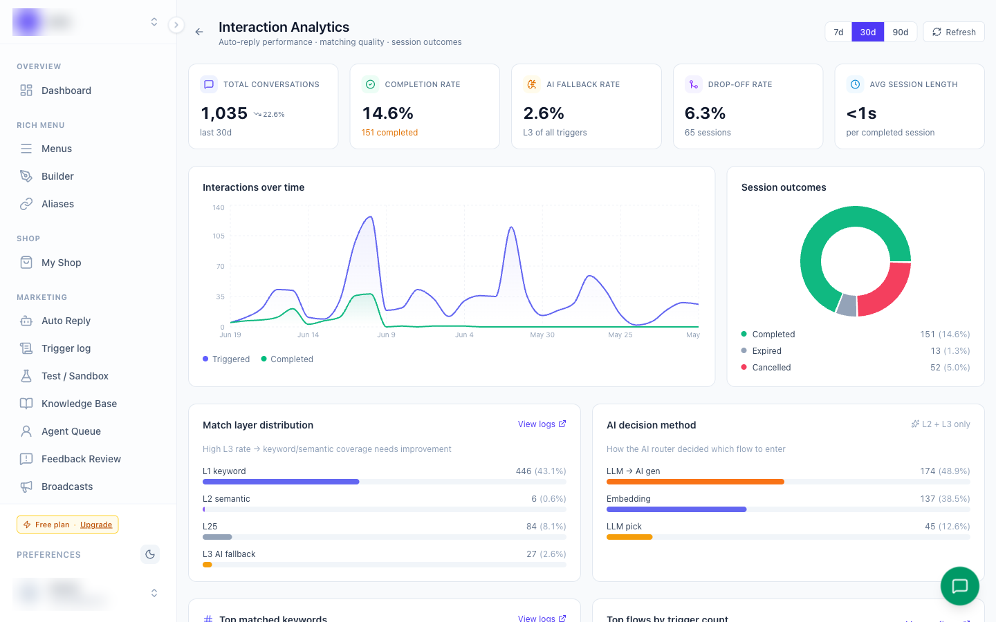996x622 pixels.
Task: Open the Dashboard grid icon
Action: point(26,91)
